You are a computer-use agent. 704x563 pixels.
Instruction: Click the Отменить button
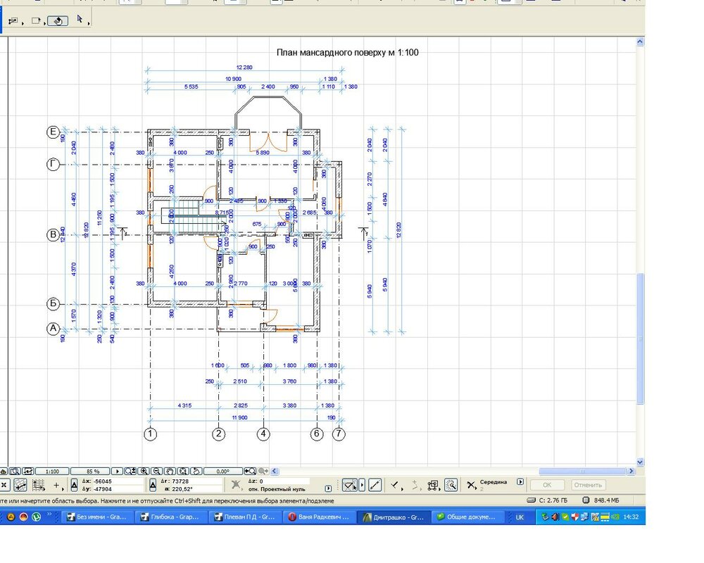click(588, 485)
